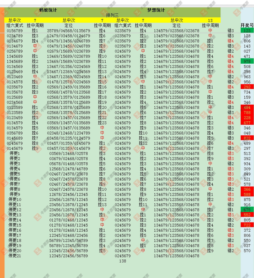Image resolution: width=254 pixels, height=278 pixels.
Task: Click the cell 0145689
Action: tap(15, 138)
